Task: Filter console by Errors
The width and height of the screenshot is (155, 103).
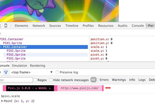Action: click(x=104, y=80)
